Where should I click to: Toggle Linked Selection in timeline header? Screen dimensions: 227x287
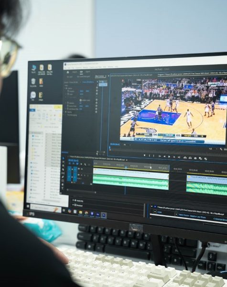click(77, 164)
